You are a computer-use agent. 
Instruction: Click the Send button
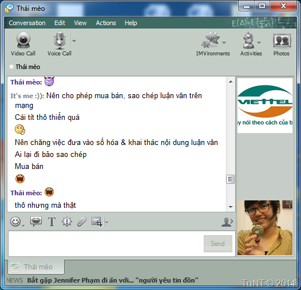tap(218, 244)
